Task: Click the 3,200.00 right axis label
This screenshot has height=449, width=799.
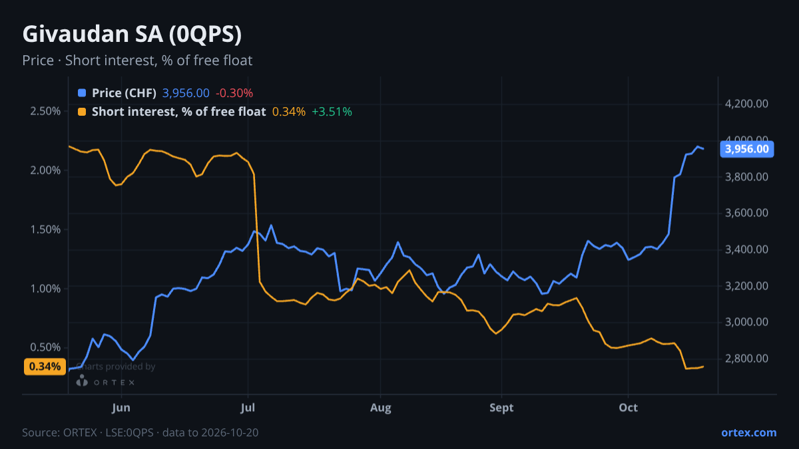Action: coord(747,286)
